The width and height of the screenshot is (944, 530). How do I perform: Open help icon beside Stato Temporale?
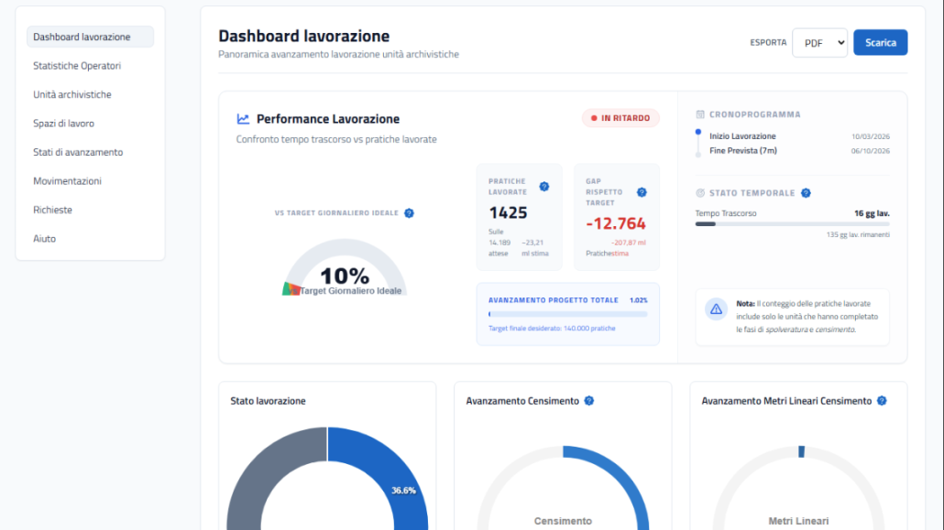click(806, 193)
